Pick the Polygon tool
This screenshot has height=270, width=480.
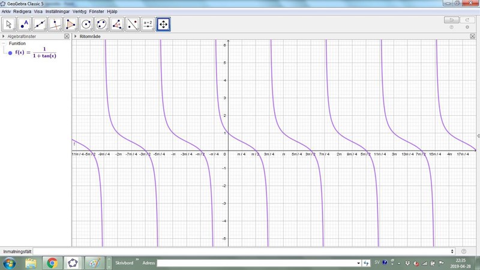(71, 25)
